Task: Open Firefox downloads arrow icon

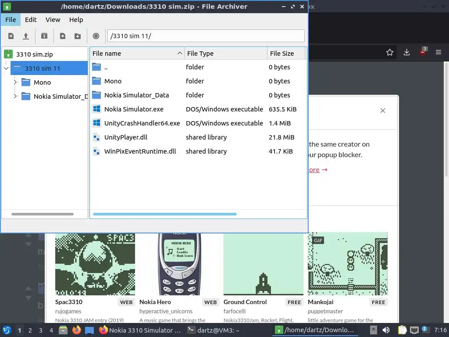Action: pyautogui.click(x=406, y=52)
